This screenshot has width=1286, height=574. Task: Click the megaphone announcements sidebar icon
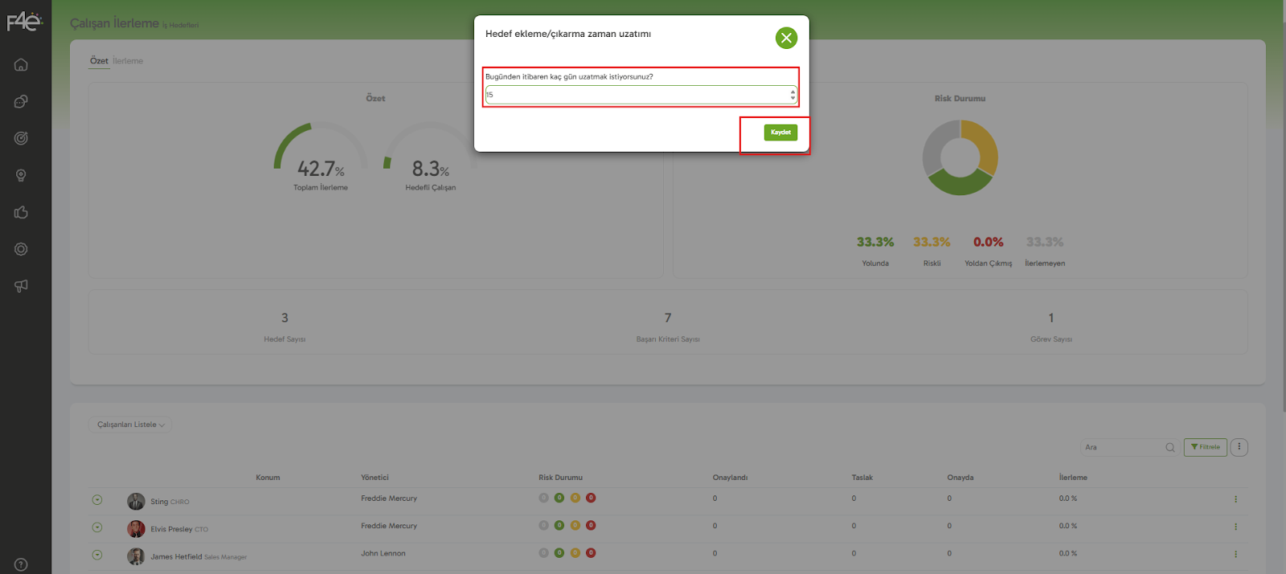point(21,286)
